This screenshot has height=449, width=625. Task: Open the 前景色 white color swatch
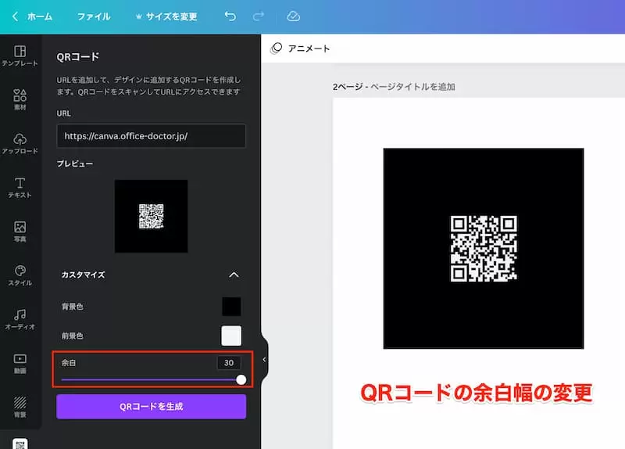tap(231, 336)
